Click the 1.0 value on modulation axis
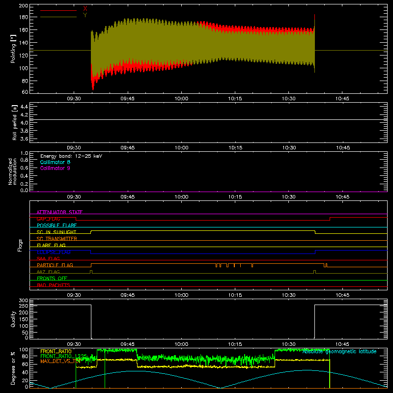This screenshot has height=393, width=393. 24,153
